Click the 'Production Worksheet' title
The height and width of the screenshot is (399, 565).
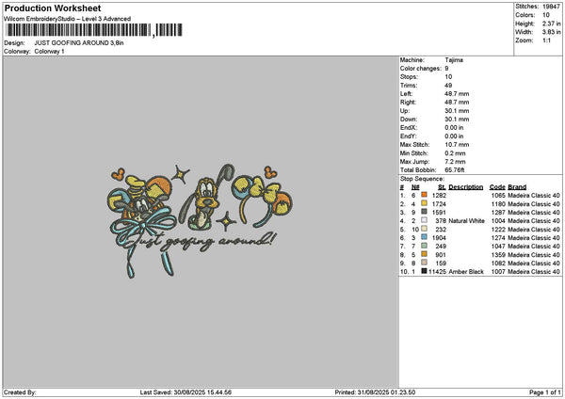tap(53, 8)
